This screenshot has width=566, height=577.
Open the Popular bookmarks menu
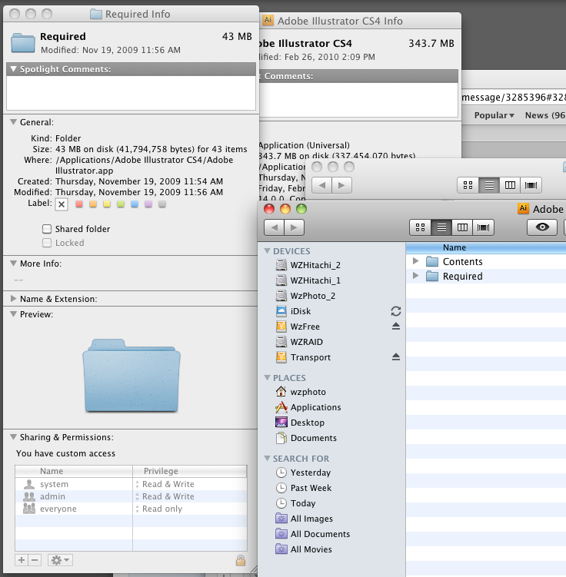494,115
